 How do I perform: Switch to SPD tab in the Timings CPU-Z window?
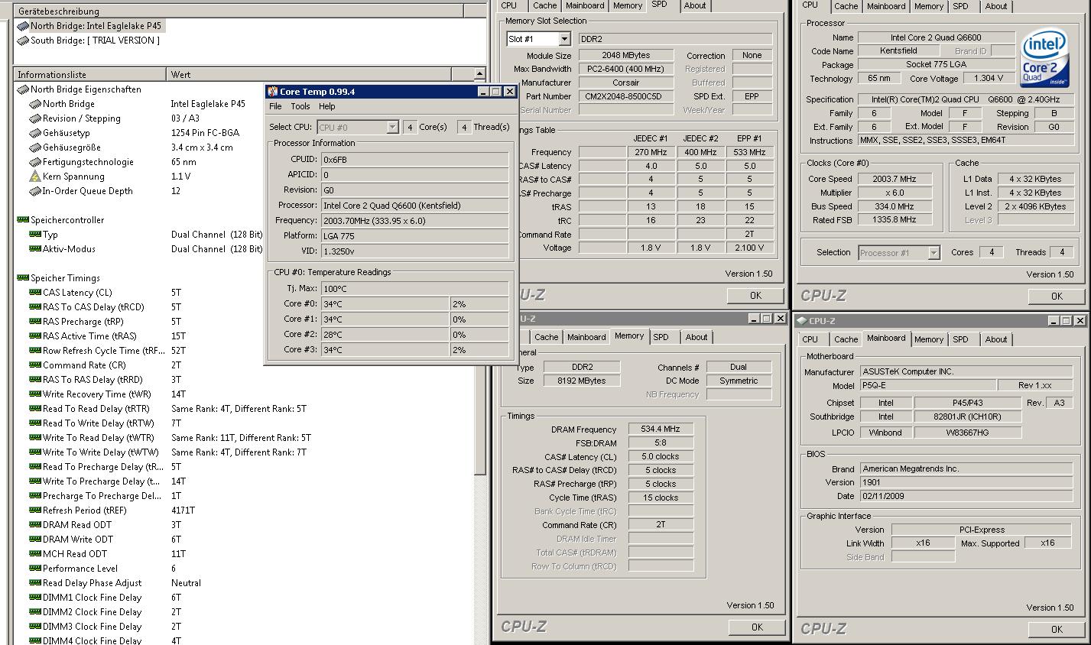(x=661, y=337)
